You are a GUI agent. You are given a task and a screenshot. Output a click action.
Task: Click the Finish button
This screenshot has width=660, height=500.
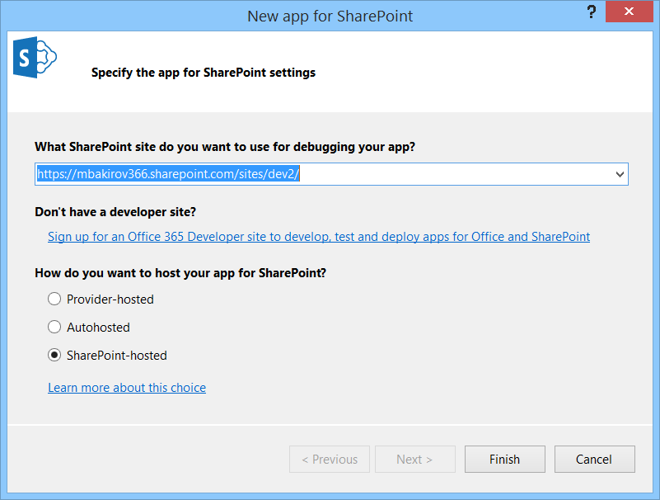[x=504, y=459]
